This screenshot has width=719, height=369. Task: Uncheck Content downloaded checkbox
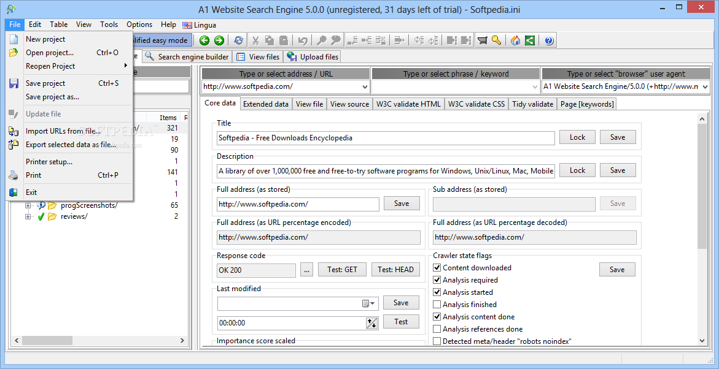[437, 268]
